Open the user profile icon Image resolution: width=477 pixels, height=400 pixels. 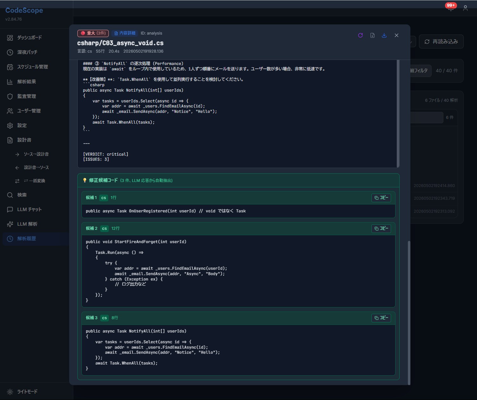pos(465,8)
